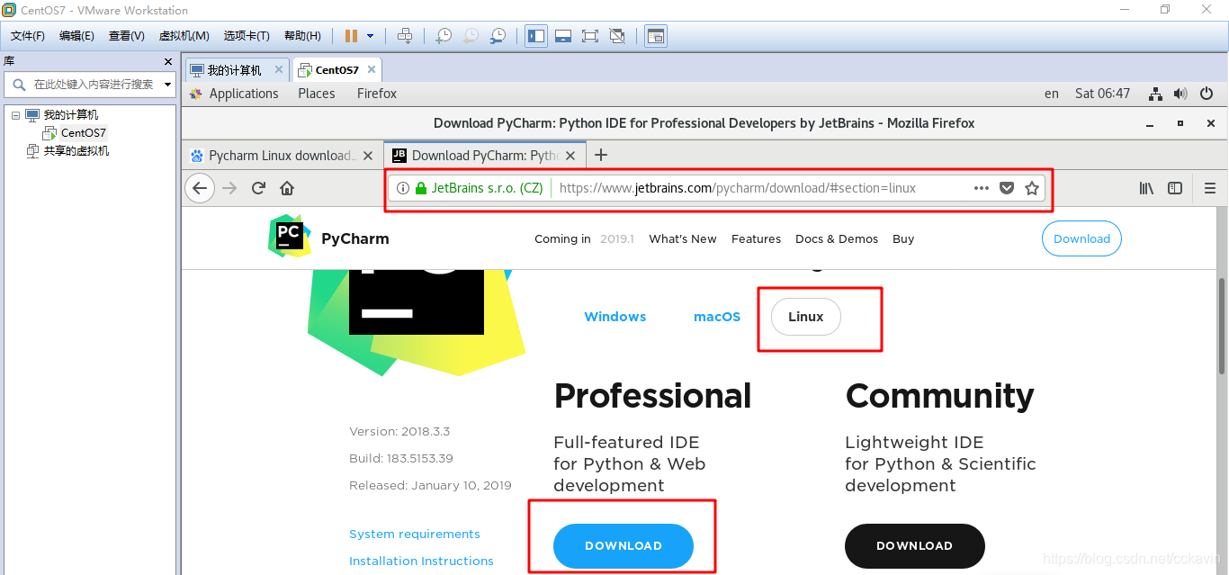Open the 帮助(H) menu
Image resolution: width=1229 pixels, height=575 pixels.
pyautogui.click(x=302, y=36)
